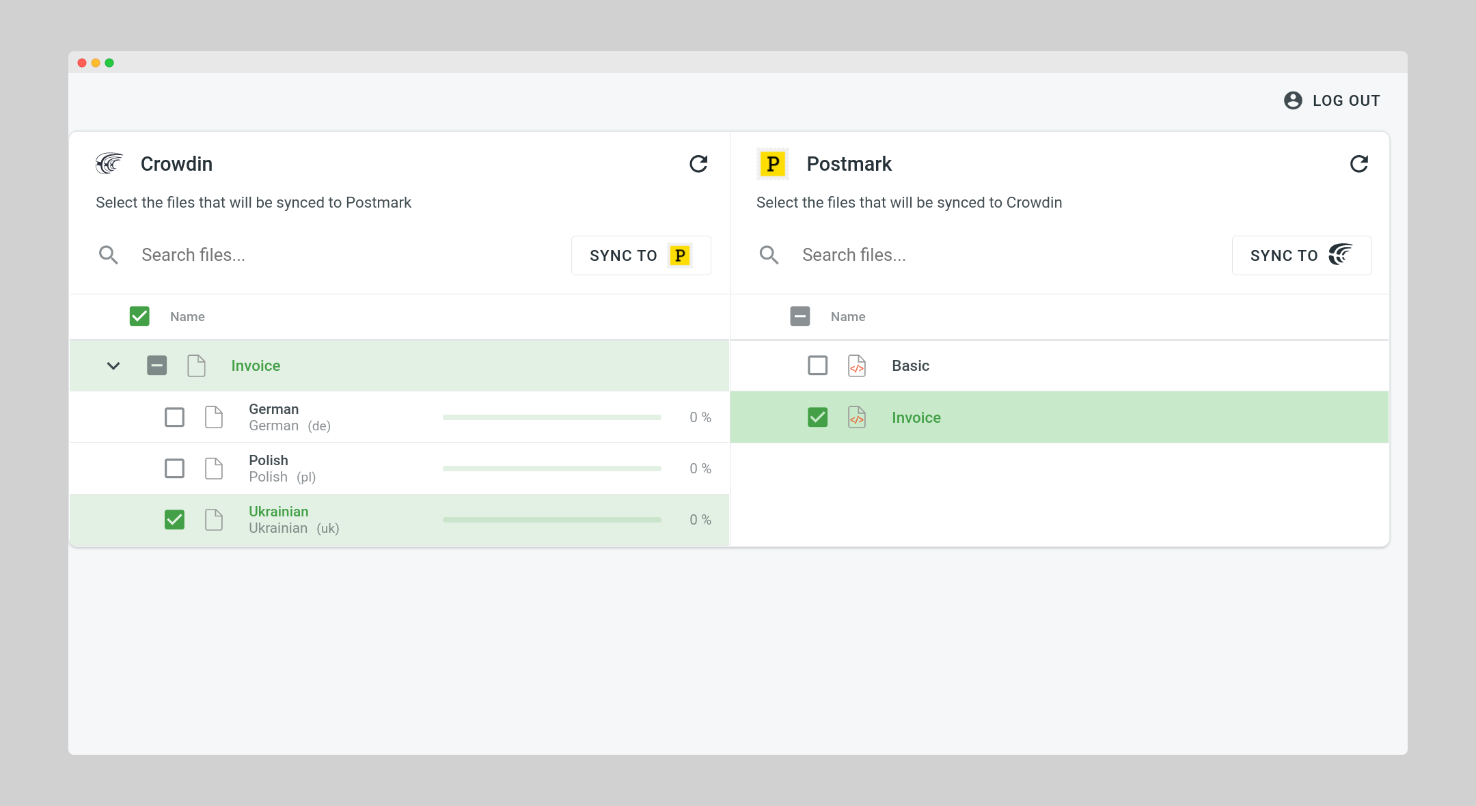Sync selected files to Postmark

coord(641,255)
